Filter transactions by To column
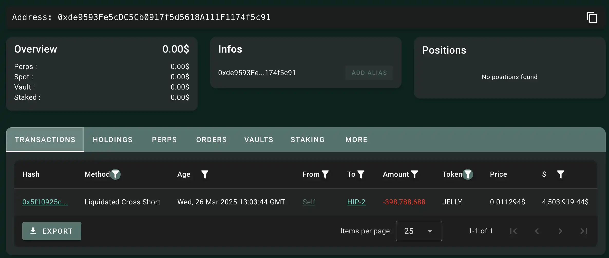This screenshot has width=609, height=258. [361, 174]
